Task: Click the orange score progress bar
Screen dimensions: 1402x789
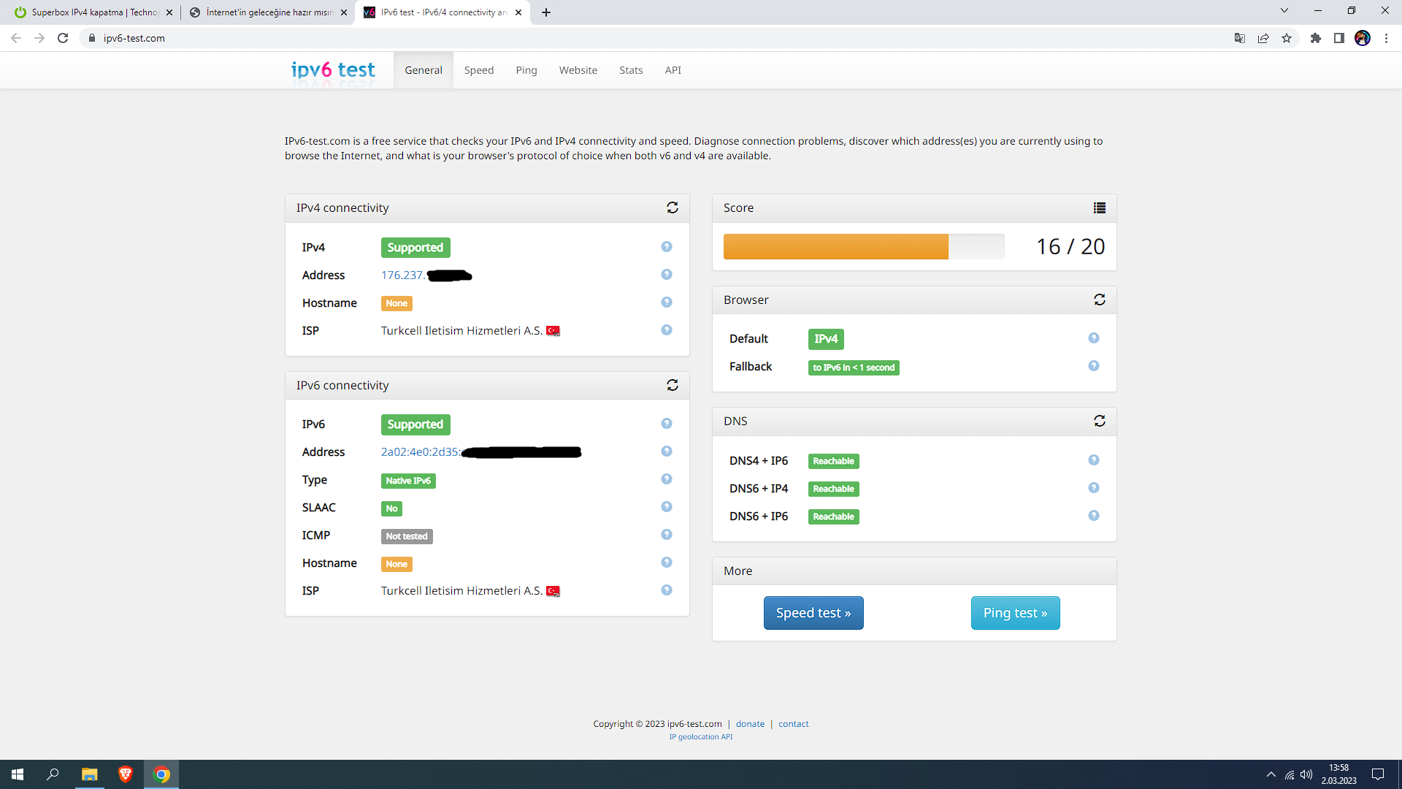Action: [x=835, y=247]
